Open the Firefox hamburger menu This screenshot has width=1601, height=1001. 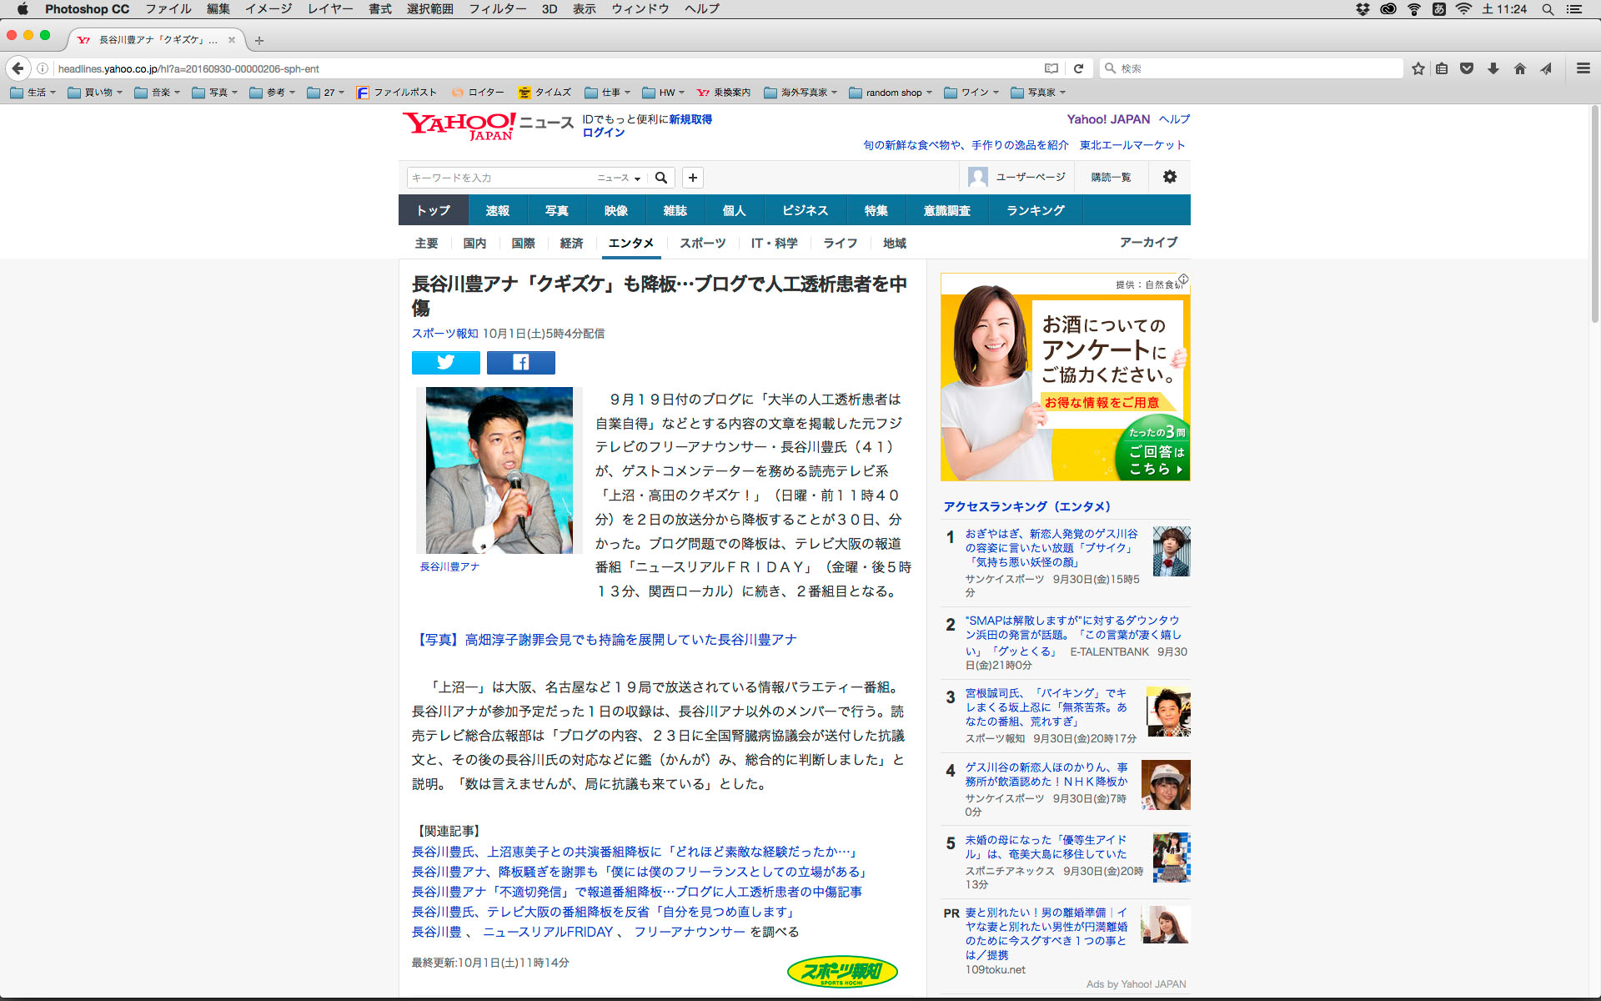pyautogui.click(x=1583, y=68)
